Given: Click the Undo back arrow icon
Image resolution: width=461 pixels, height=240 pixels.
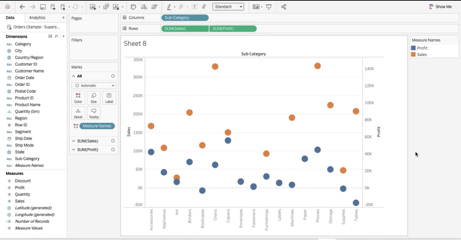Looking at the screenshot, I should [22, 7].
